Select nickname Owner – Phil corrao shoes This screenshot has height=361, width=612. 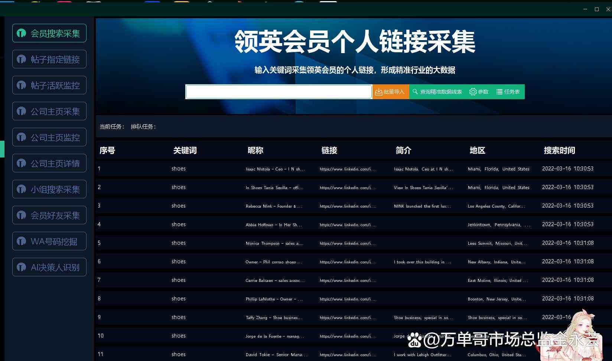tap(274, 262)
